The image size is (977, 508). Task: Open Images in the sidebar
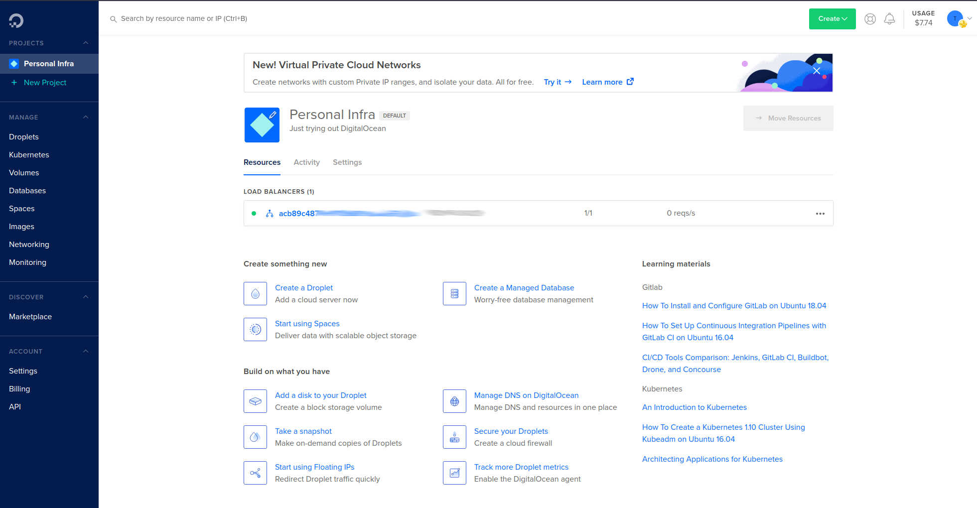tap(21, 227)
